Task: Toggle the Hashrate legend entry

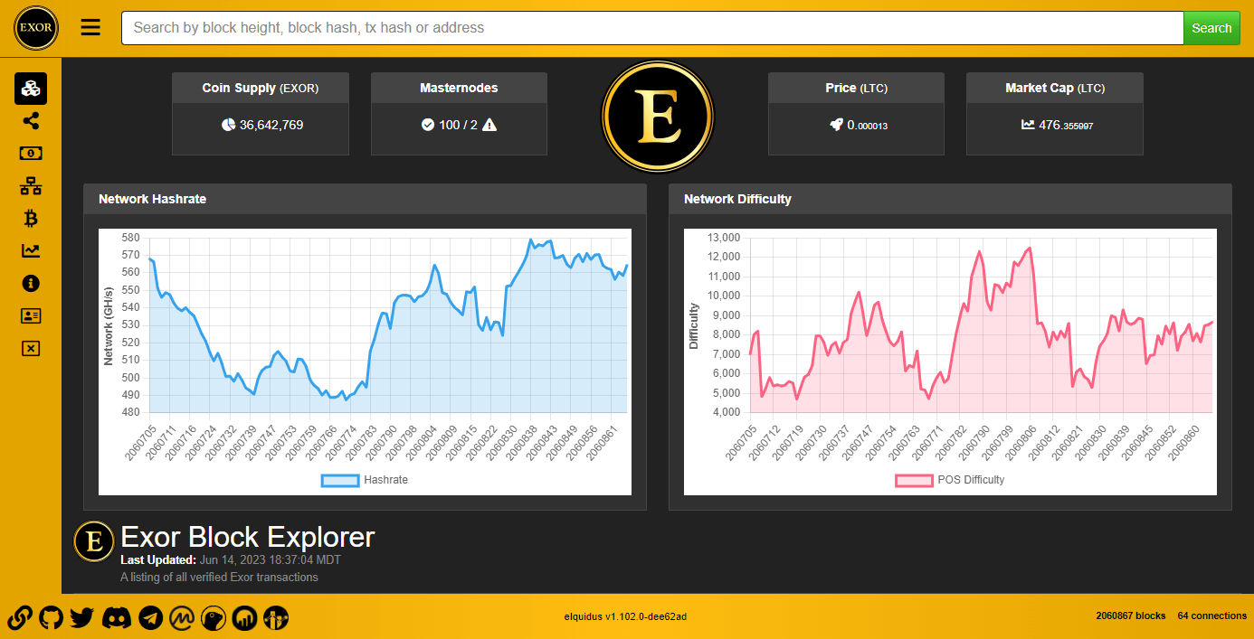Action: pyautogui.click(x=365, y=480)
